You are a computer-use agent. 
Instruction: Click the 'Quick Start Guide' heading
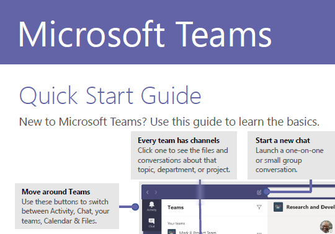click(110, 95)
